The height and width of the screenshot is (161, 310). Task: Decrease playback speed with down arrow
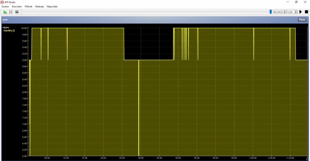point(295,13)
